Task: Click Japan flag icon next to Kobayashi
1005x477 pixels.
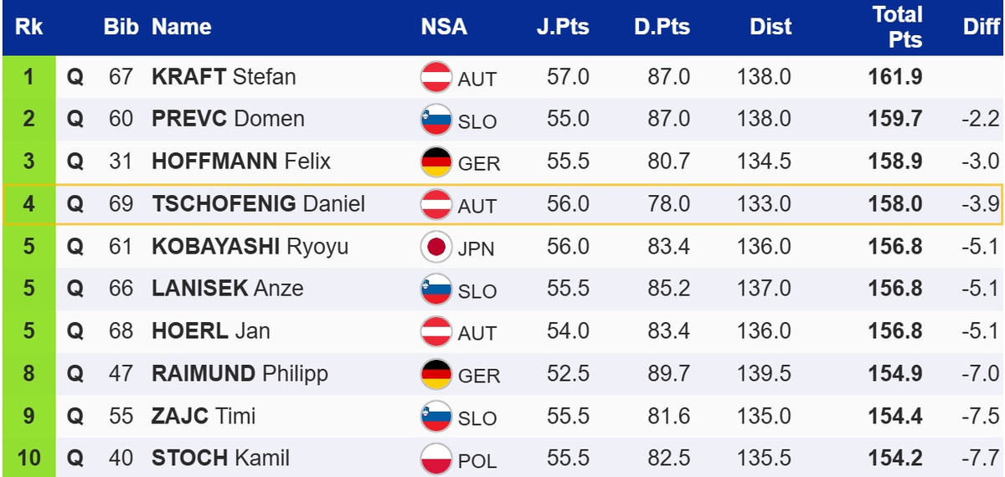Action: click(x=435, y=248)
